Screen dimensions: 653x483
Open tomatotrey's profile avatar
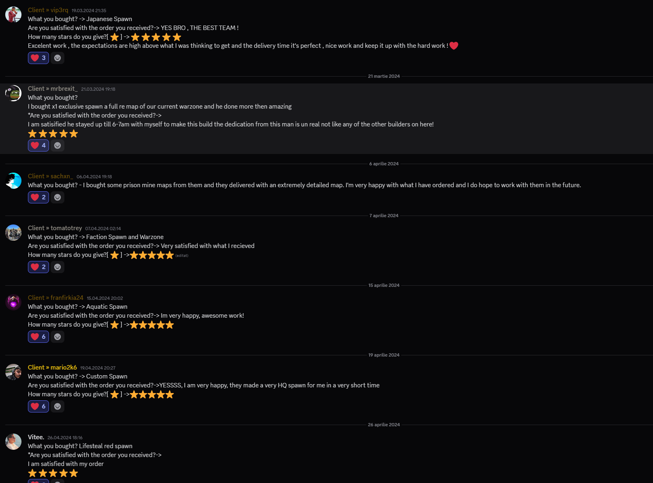tap(13, 233)
